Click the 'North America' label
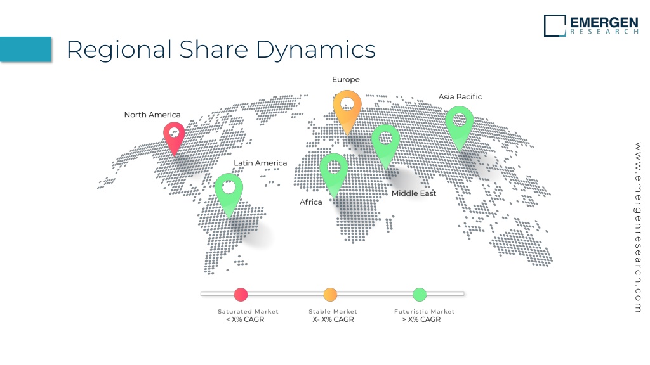Screen dimensions: 650x365 tap(152, 115)
